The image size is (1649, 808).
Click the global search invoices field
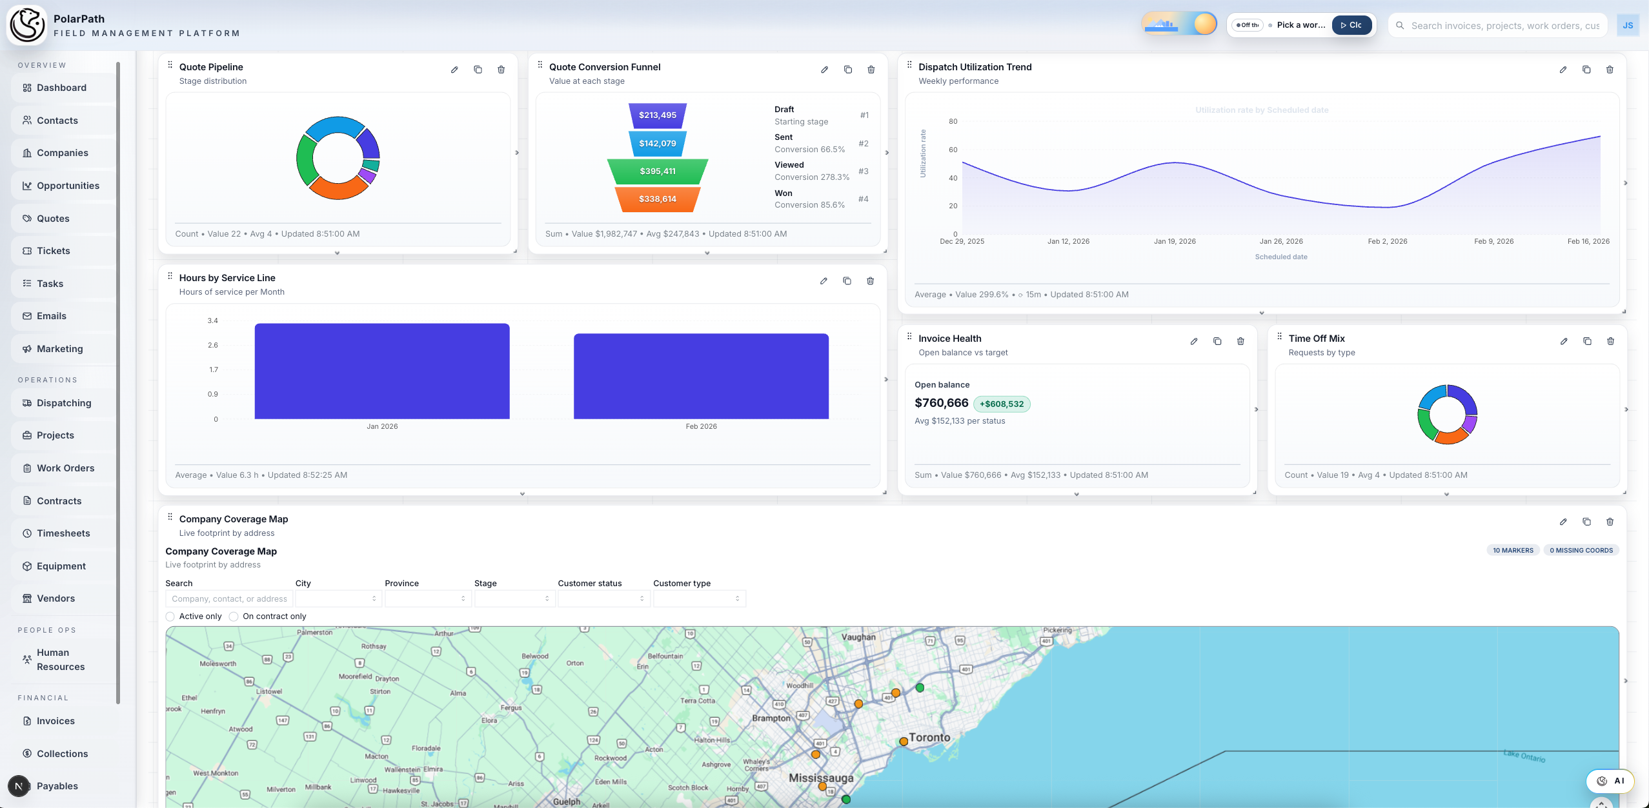1504,26
